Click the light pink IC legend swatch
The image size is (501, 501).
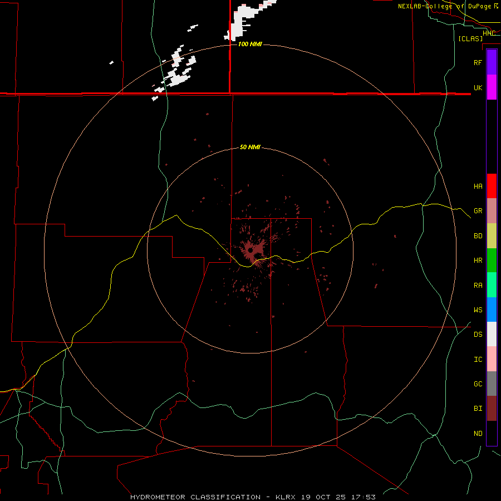(x=492, y=359)
